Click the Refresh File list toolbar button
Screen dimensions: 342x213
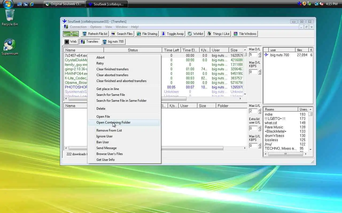click(95, 34)
